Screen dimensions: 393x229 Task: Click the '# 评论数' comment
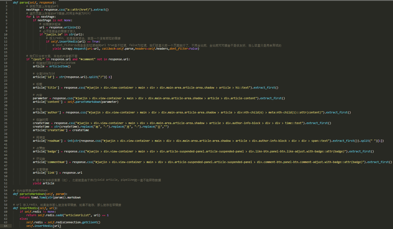(39, 158)
